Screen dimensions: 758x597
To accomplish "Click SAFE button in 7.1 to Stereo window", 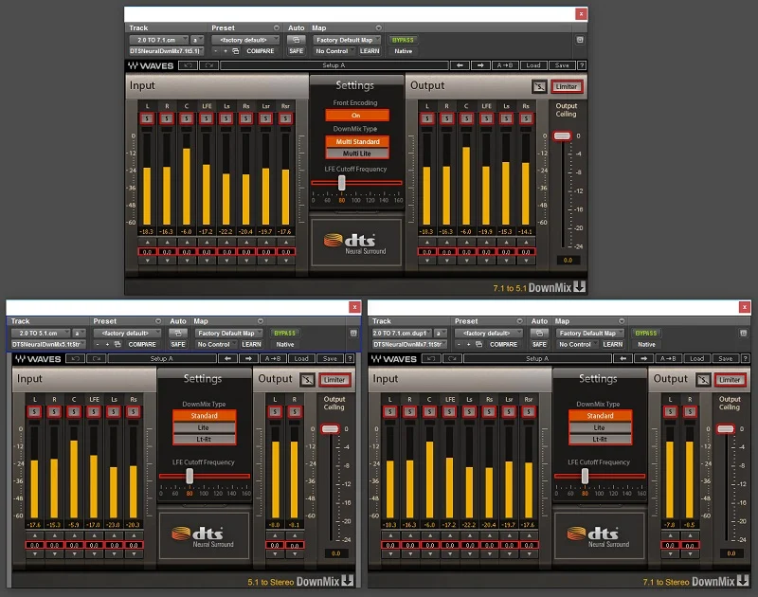I will tap(539, 344).
